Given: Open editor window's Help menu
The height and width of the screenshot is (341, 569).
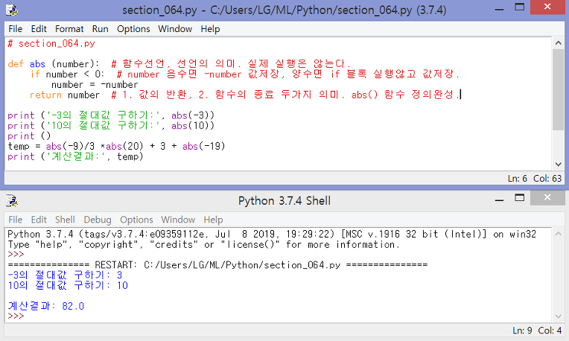Looking at the screenshot, I should tap(210, 29).
